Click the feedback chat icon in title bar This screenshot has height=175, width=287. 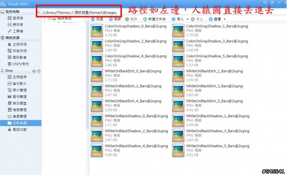click(x=265, y=3)
